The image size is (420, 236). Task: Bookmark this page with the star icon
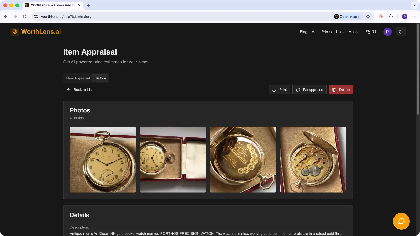click(368, 17)
